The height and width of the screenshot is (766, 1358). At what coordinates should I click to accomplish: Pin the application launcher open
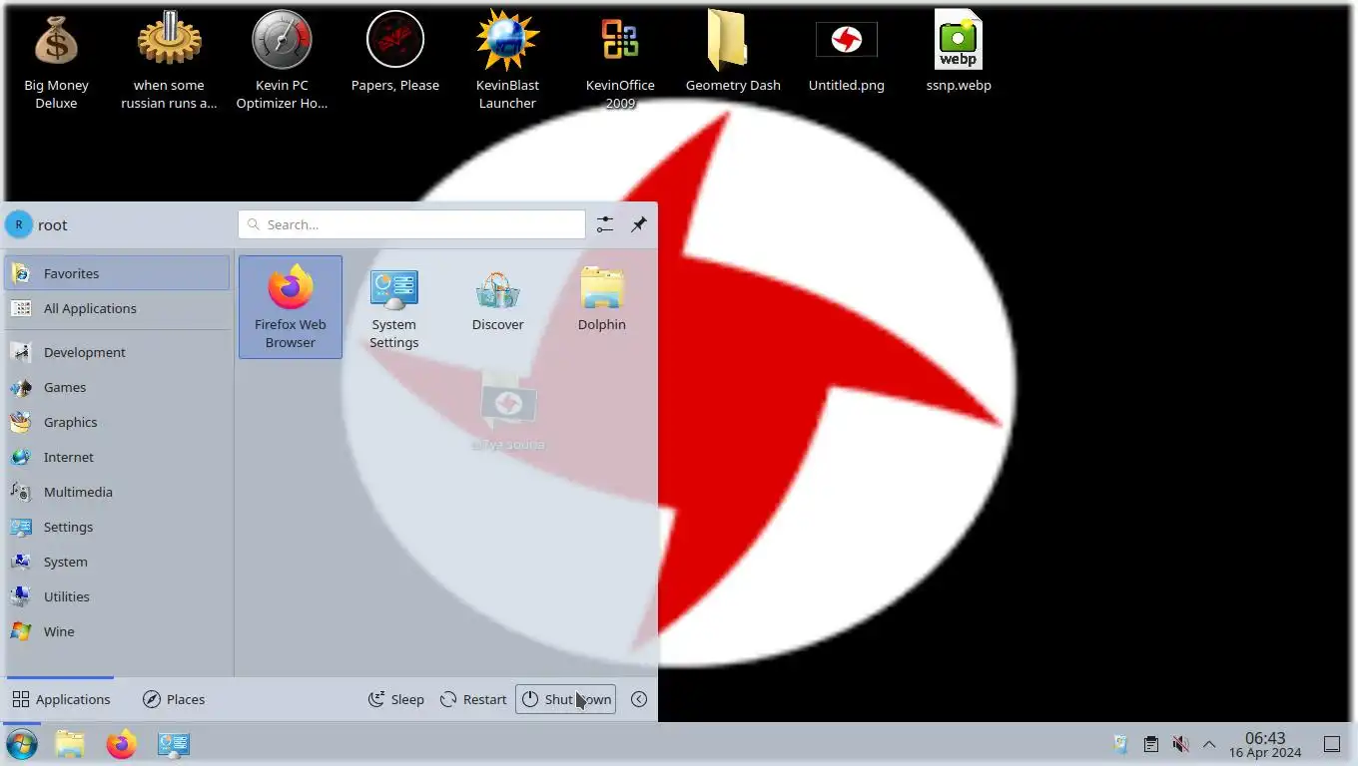(639, 224)
